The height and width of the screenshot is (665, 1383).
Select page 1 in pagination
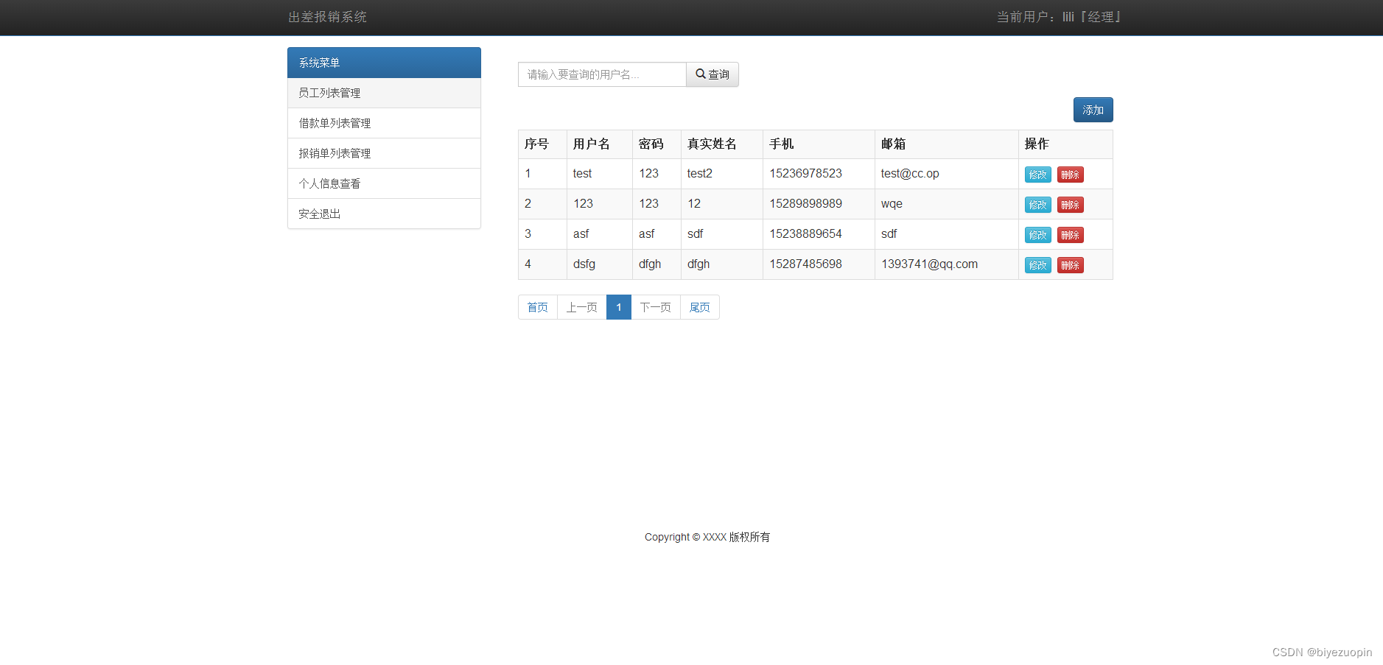coord(619,307)
